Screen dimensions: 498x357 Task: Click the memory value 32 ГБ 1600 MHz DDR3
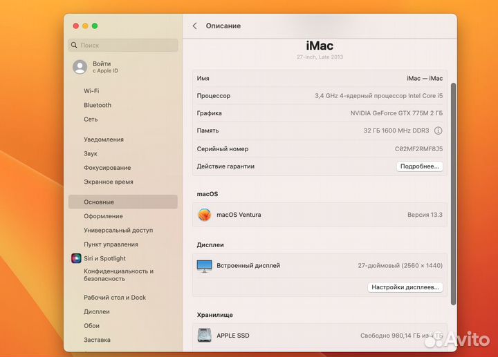[396, 131]
